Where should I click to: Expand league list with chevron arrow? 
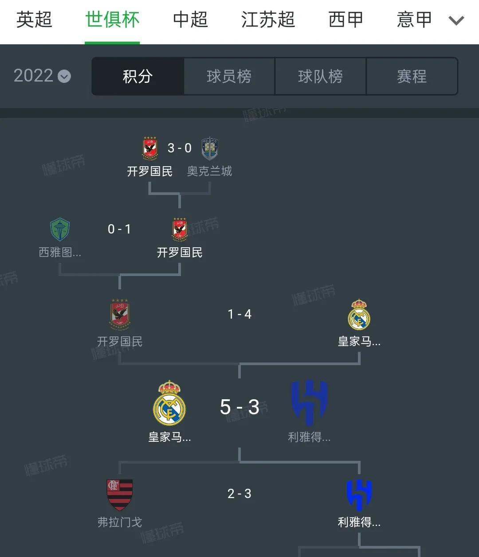[x=456, y=20]
